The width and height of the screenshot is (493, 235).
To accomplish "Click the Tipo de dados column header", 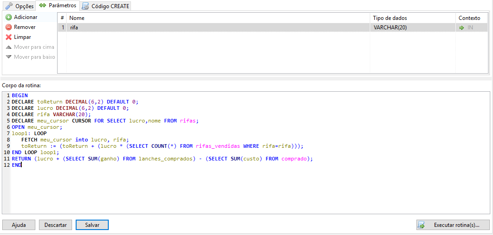I will 413,18.
